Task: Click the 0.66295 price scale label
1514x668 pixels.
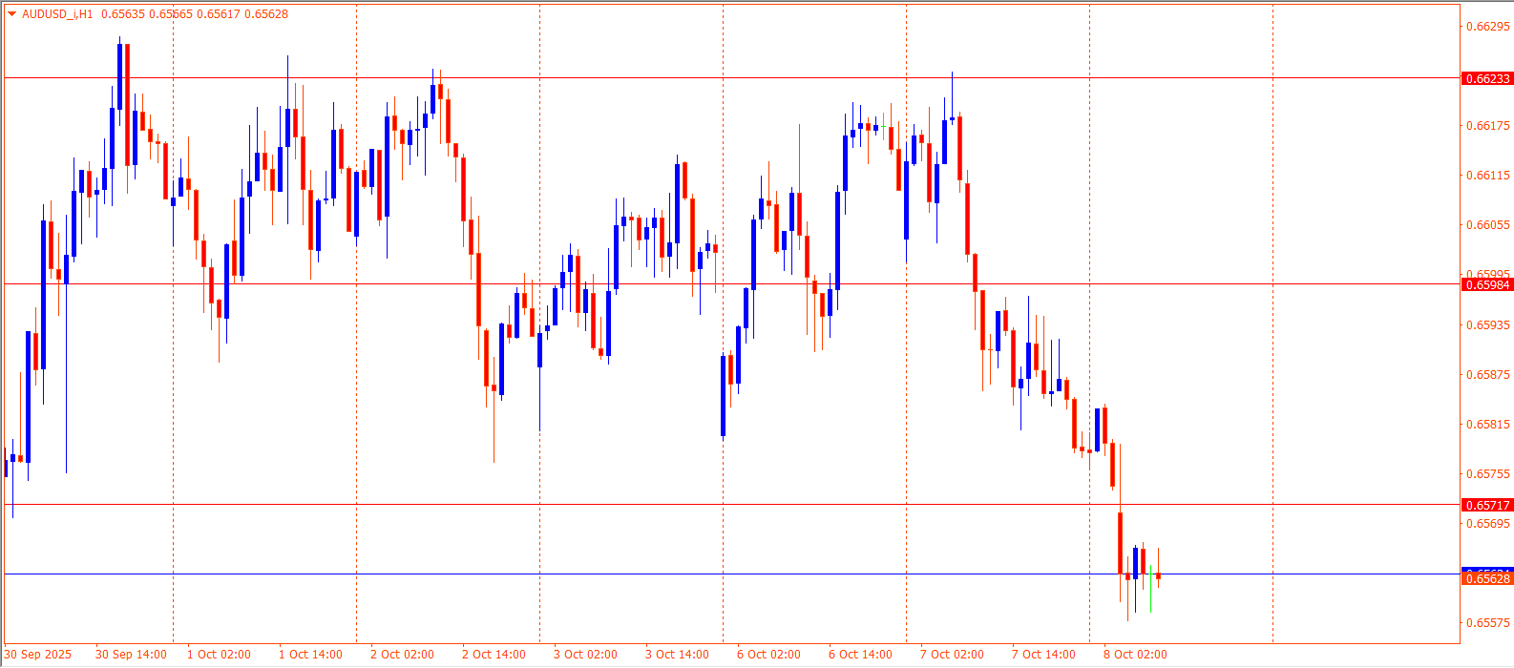Action: (1487, 27)
